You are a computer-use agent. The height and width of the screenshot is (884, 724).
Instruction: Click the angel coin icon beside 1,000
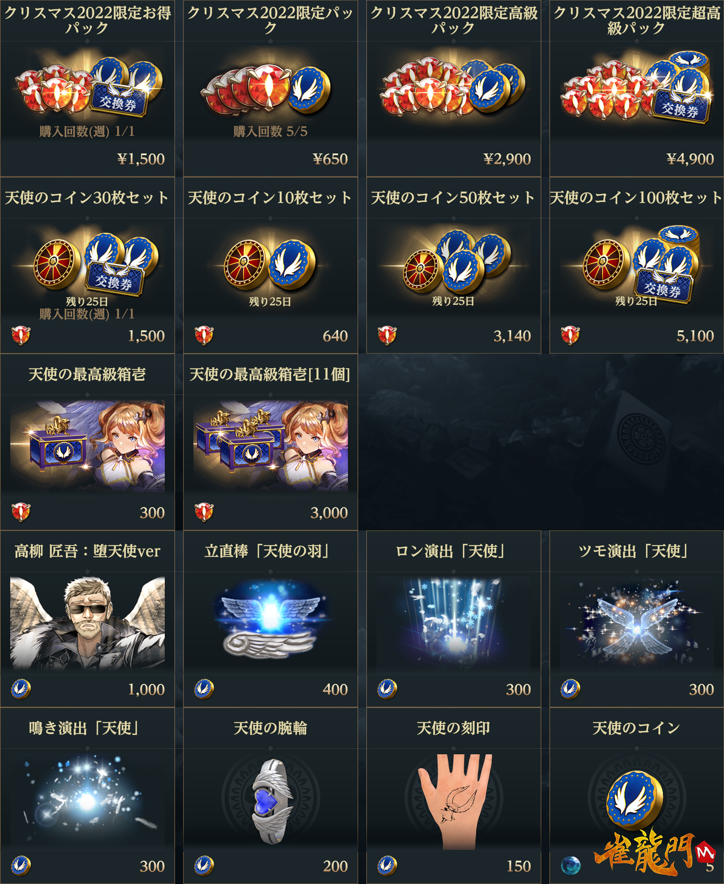click(x=21, y=689)
